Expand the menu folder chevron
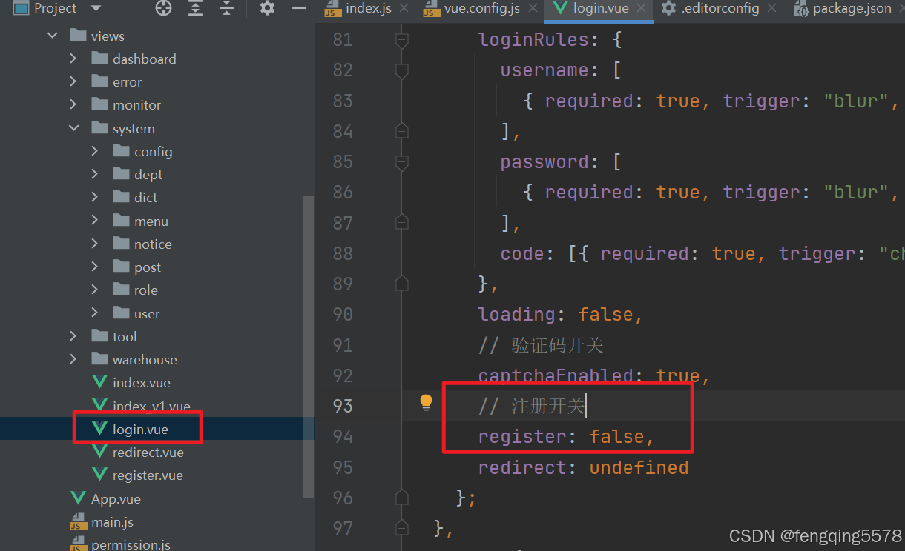 [x=94, y=221]
